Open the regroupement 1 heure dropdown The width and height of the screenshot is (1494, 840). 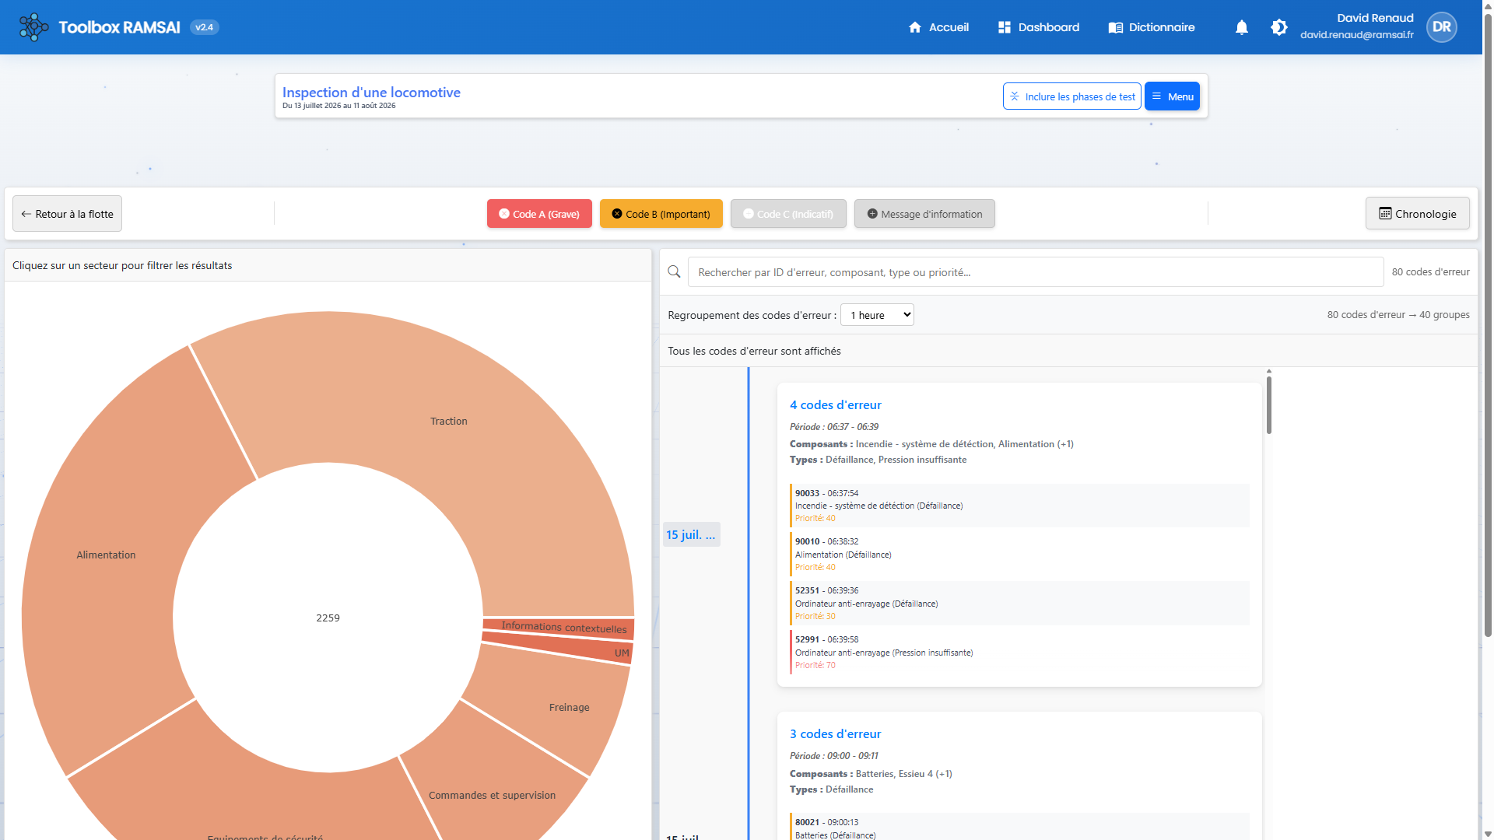tap(877, 315)
